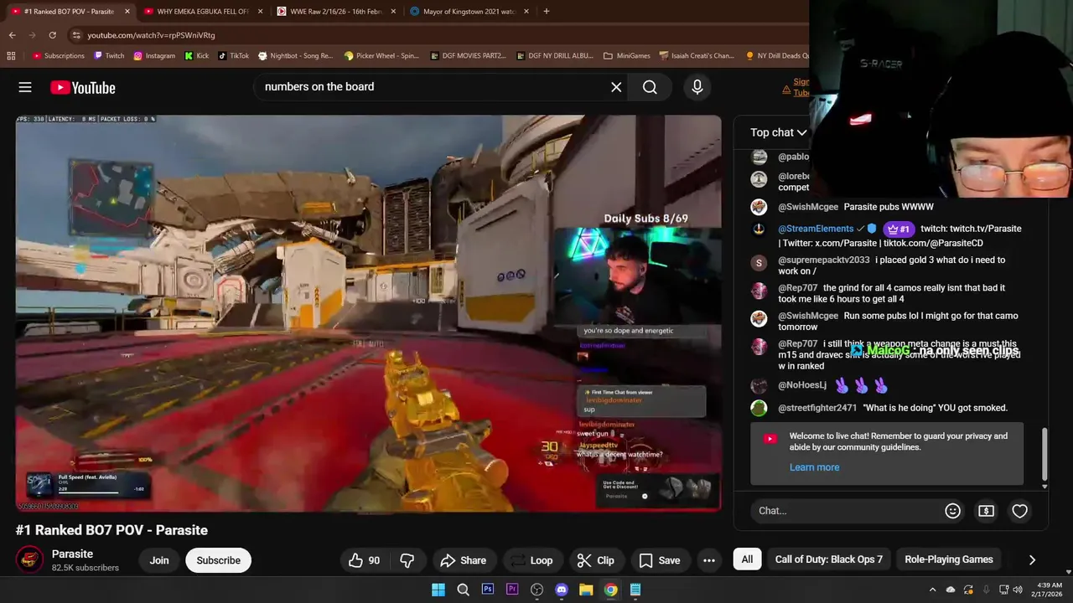Open emoji picker in chat box
This screenshot has width=1073, height=603.
pyautogui.click(x=952, y=511)
